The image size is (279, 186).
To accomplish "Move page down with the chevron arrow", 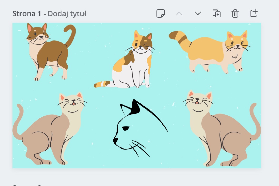I will (x=198, y=13).
